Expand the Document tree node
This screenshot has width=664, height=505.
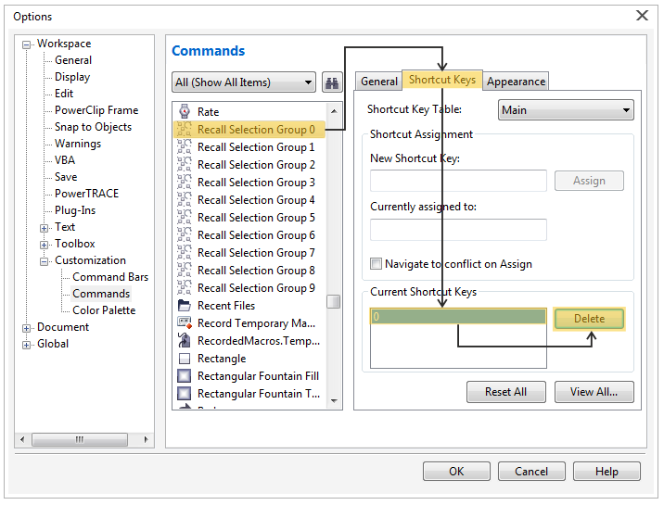click(x=26, y=328)
